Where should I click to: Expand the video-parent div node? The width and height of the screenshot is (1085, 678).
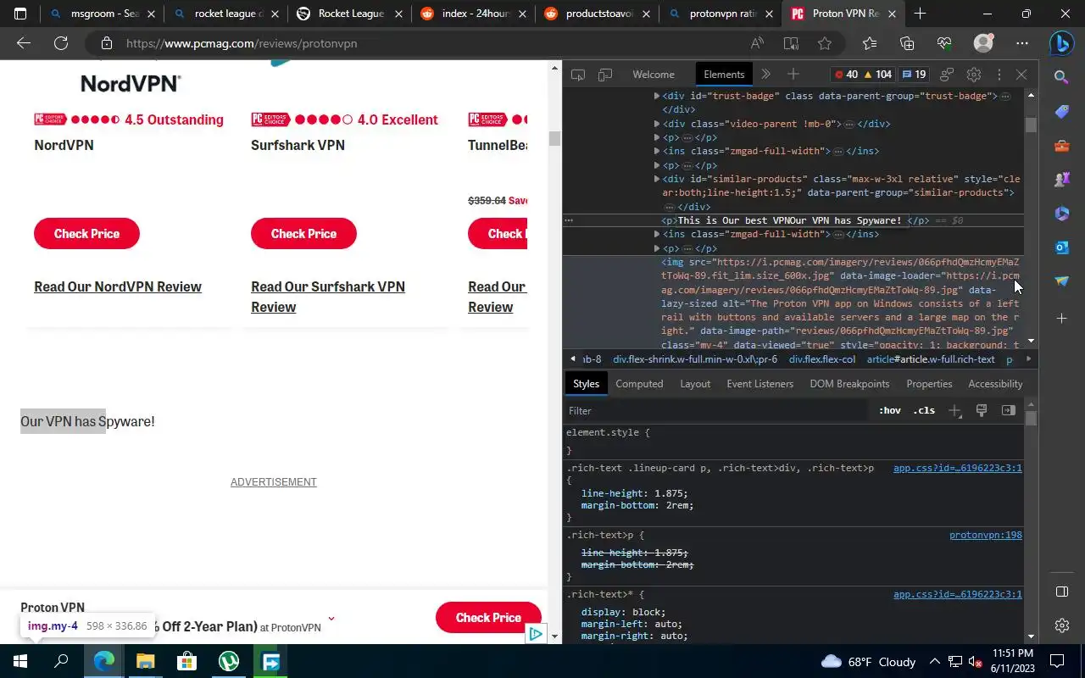(x=657, y=124)
